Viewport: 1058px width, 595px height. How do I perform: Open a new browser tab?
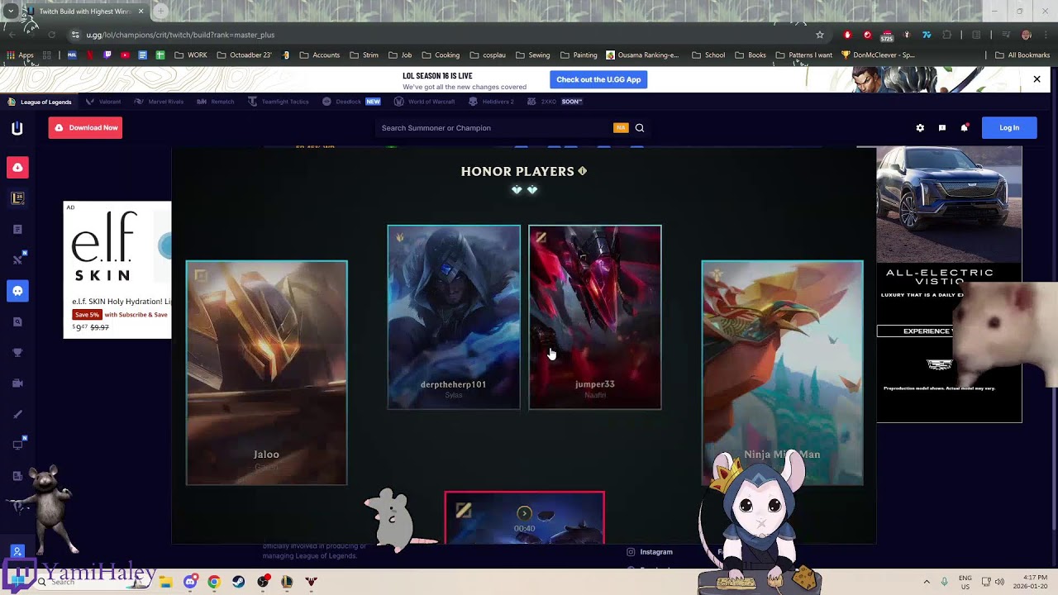point(160,12)
